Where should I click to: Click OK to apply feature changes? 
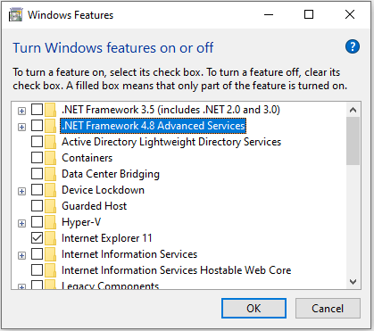pos(253,309)
